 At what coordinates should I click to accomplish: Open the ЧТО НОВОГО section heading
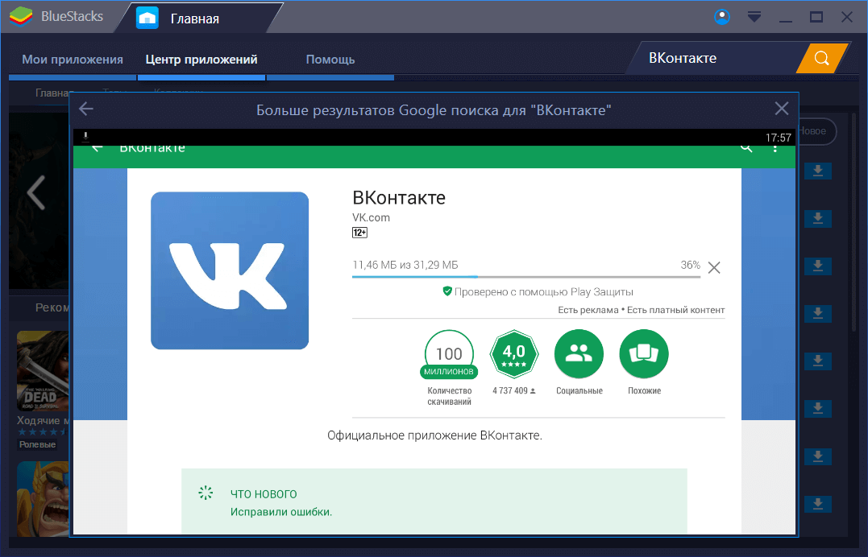click(264, 494)
